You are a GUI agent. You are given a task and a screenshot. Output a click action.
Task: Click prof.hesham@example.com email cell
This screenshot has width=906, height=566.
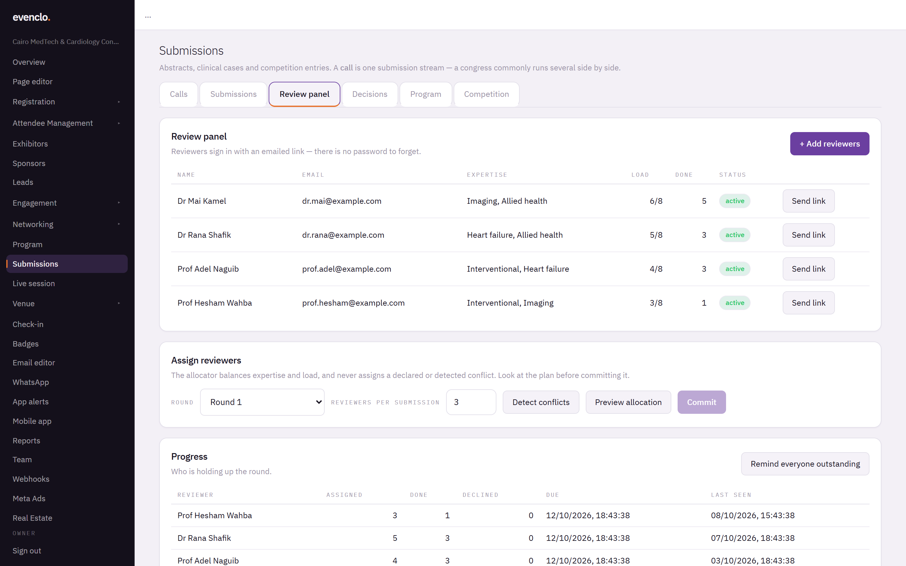[353, 303]
